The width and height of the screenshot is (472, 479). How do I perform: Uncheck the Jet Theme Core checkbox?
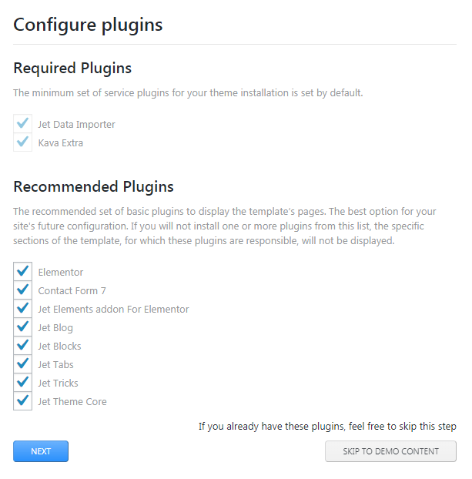click(x=22, y=401)
